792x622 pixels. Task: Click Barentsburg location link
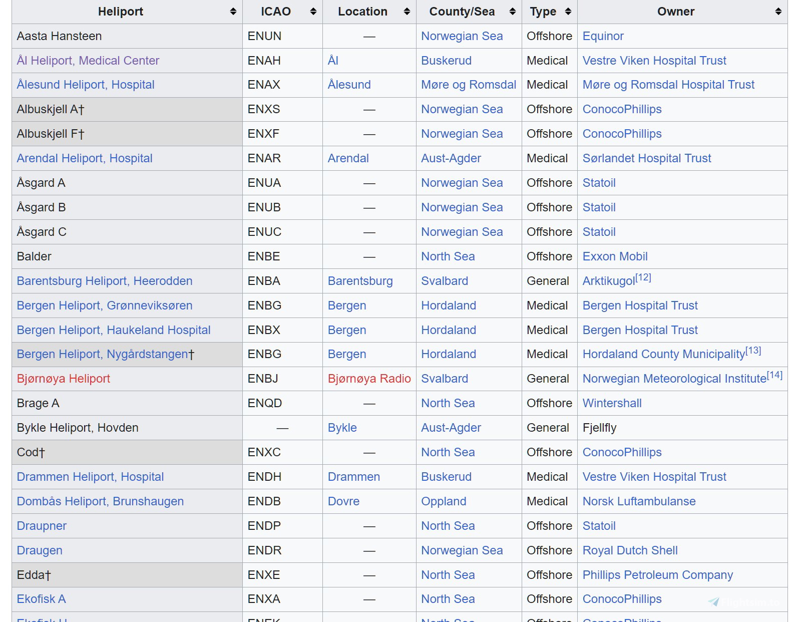[x=360, y=281]
